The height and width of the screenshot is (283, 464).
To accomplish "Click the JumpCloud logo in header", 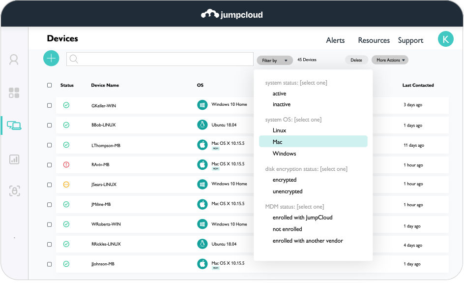I will 232,14.
